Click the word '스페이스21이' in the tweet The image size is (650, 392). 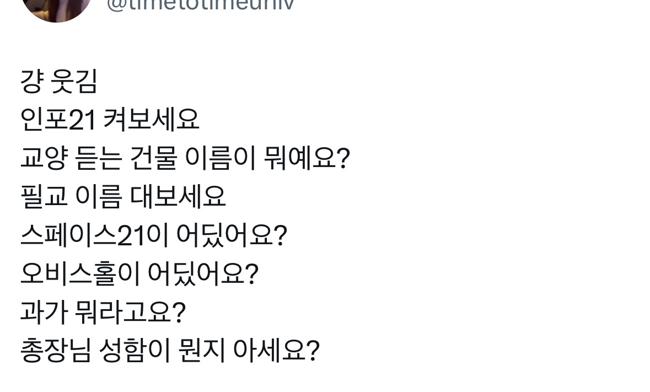94,235
